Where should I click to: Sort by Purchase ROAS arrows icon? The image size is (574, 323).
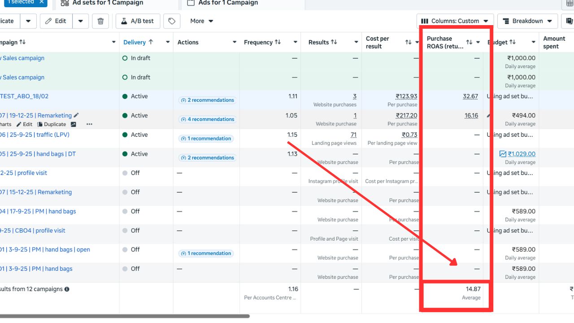click(469, 42)
